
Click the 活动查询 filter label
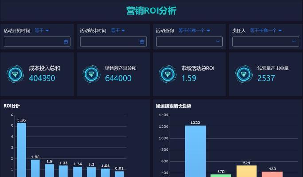point(165,31)
